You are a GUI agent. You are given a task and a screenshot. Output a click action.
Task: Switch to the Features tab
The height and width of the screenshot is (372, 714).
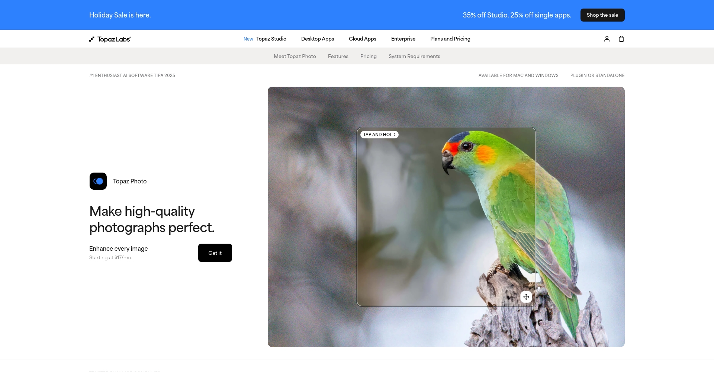(338, 56)
